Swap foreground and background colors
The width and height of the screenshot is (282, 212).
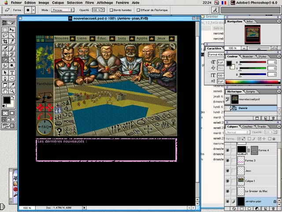coord(13,97)
